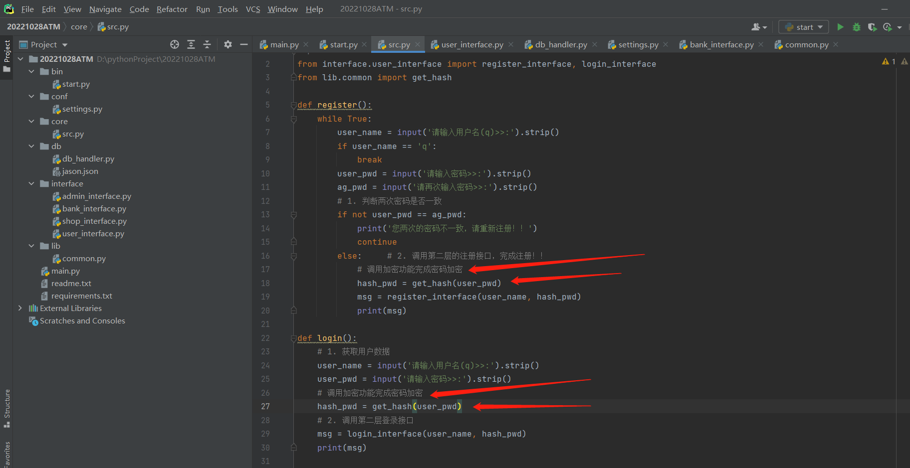This screenshot has width=910, height=468.
Task: Select Scratches and Consoles node
Action: click(82, 320)
